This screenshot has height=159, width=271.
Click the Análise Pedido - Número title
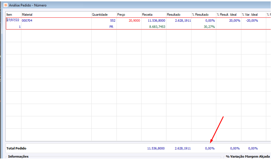click(x=28, y=5)
